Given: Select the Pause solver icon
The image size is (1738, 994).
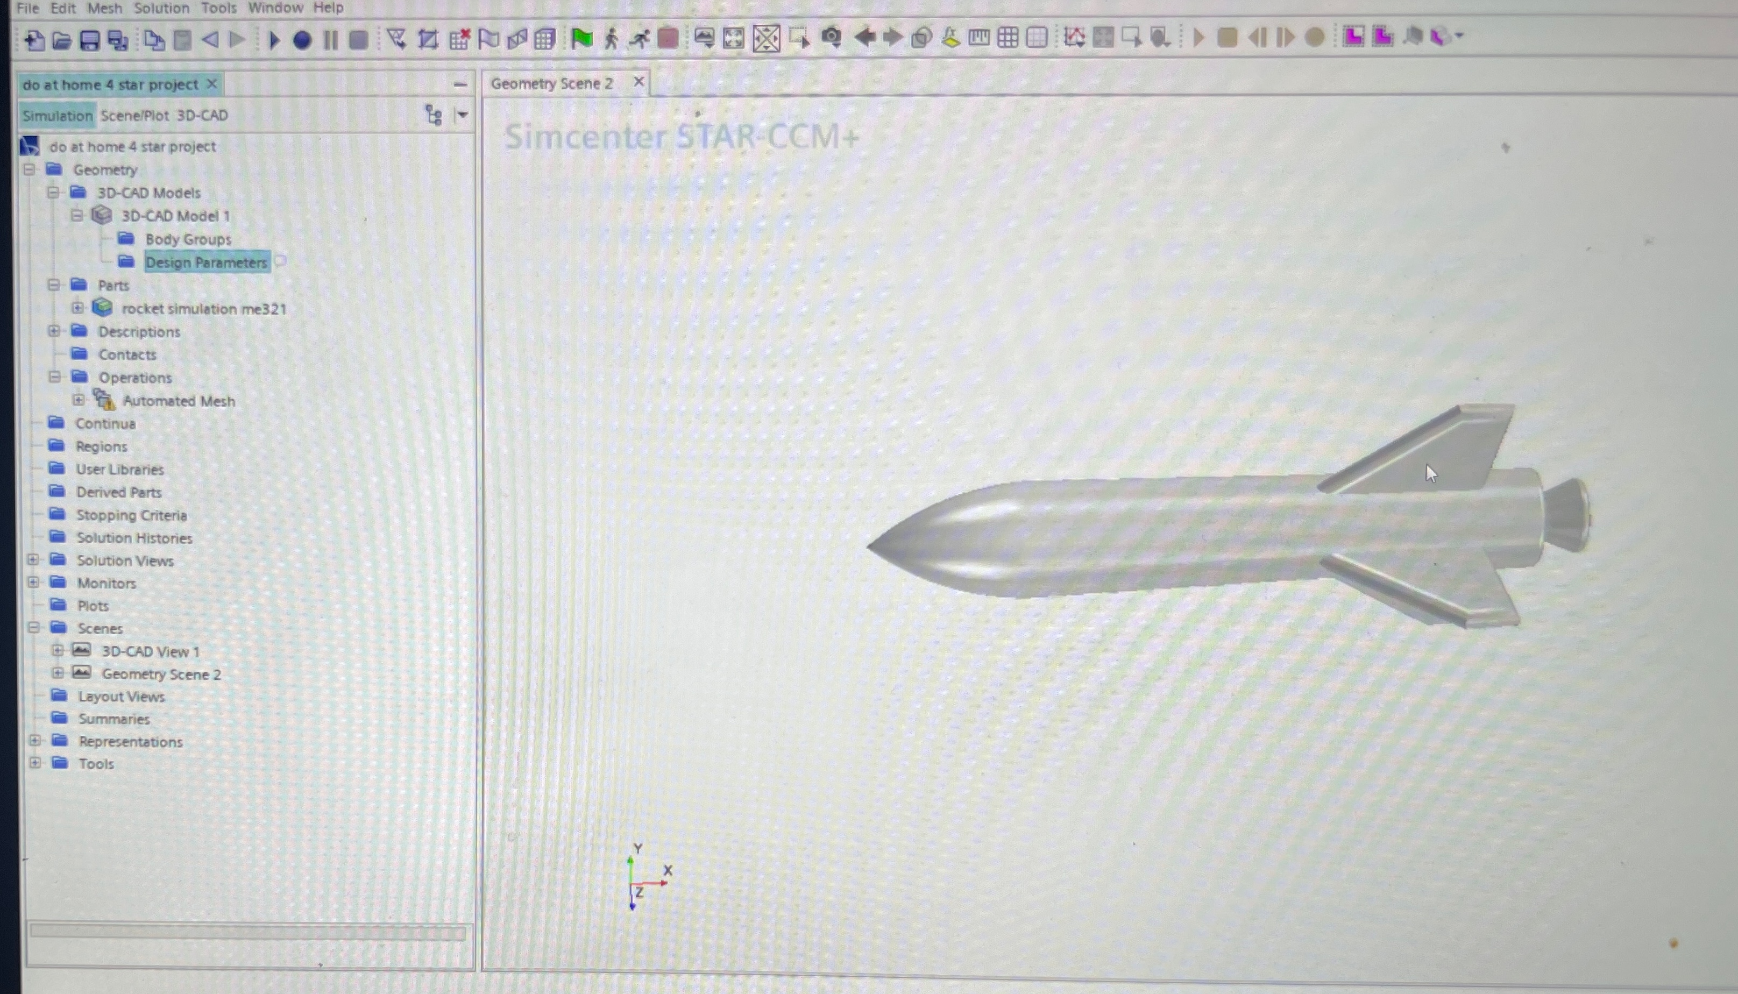Looking at the screenshot, I should pyautogui.click(x=331, y=39).
